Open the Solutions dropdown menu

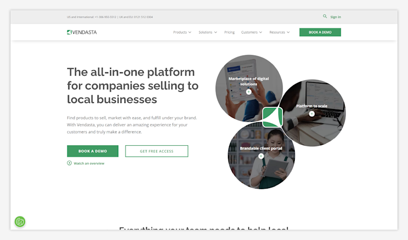point(208,32)
